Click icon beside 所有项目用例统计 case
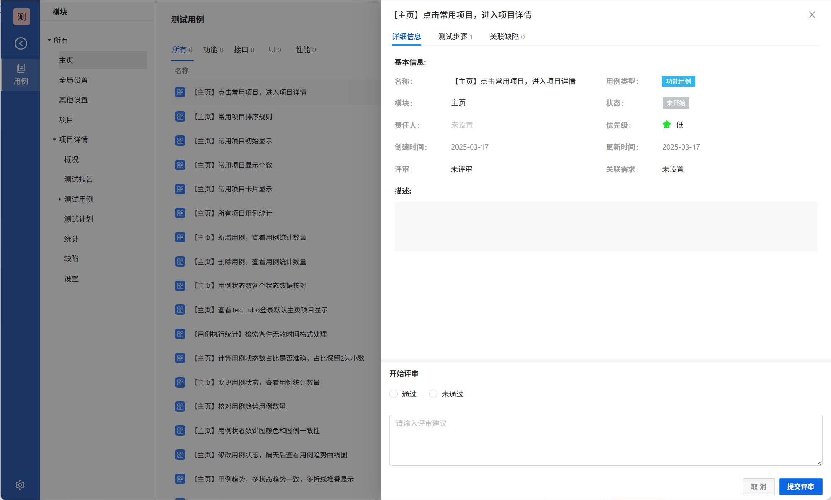Screen dimensions: 831x500 [x=180, y=213]
